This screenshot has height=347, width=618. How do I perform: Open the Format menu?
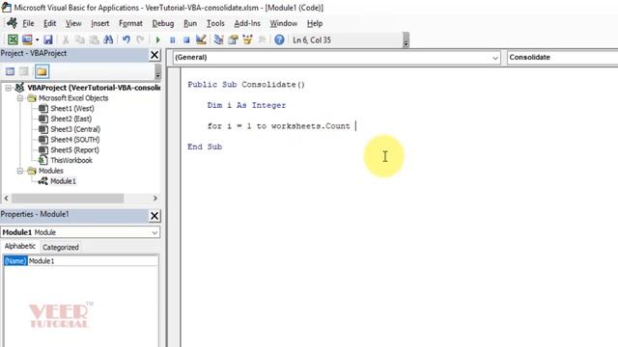pos(130,23)
